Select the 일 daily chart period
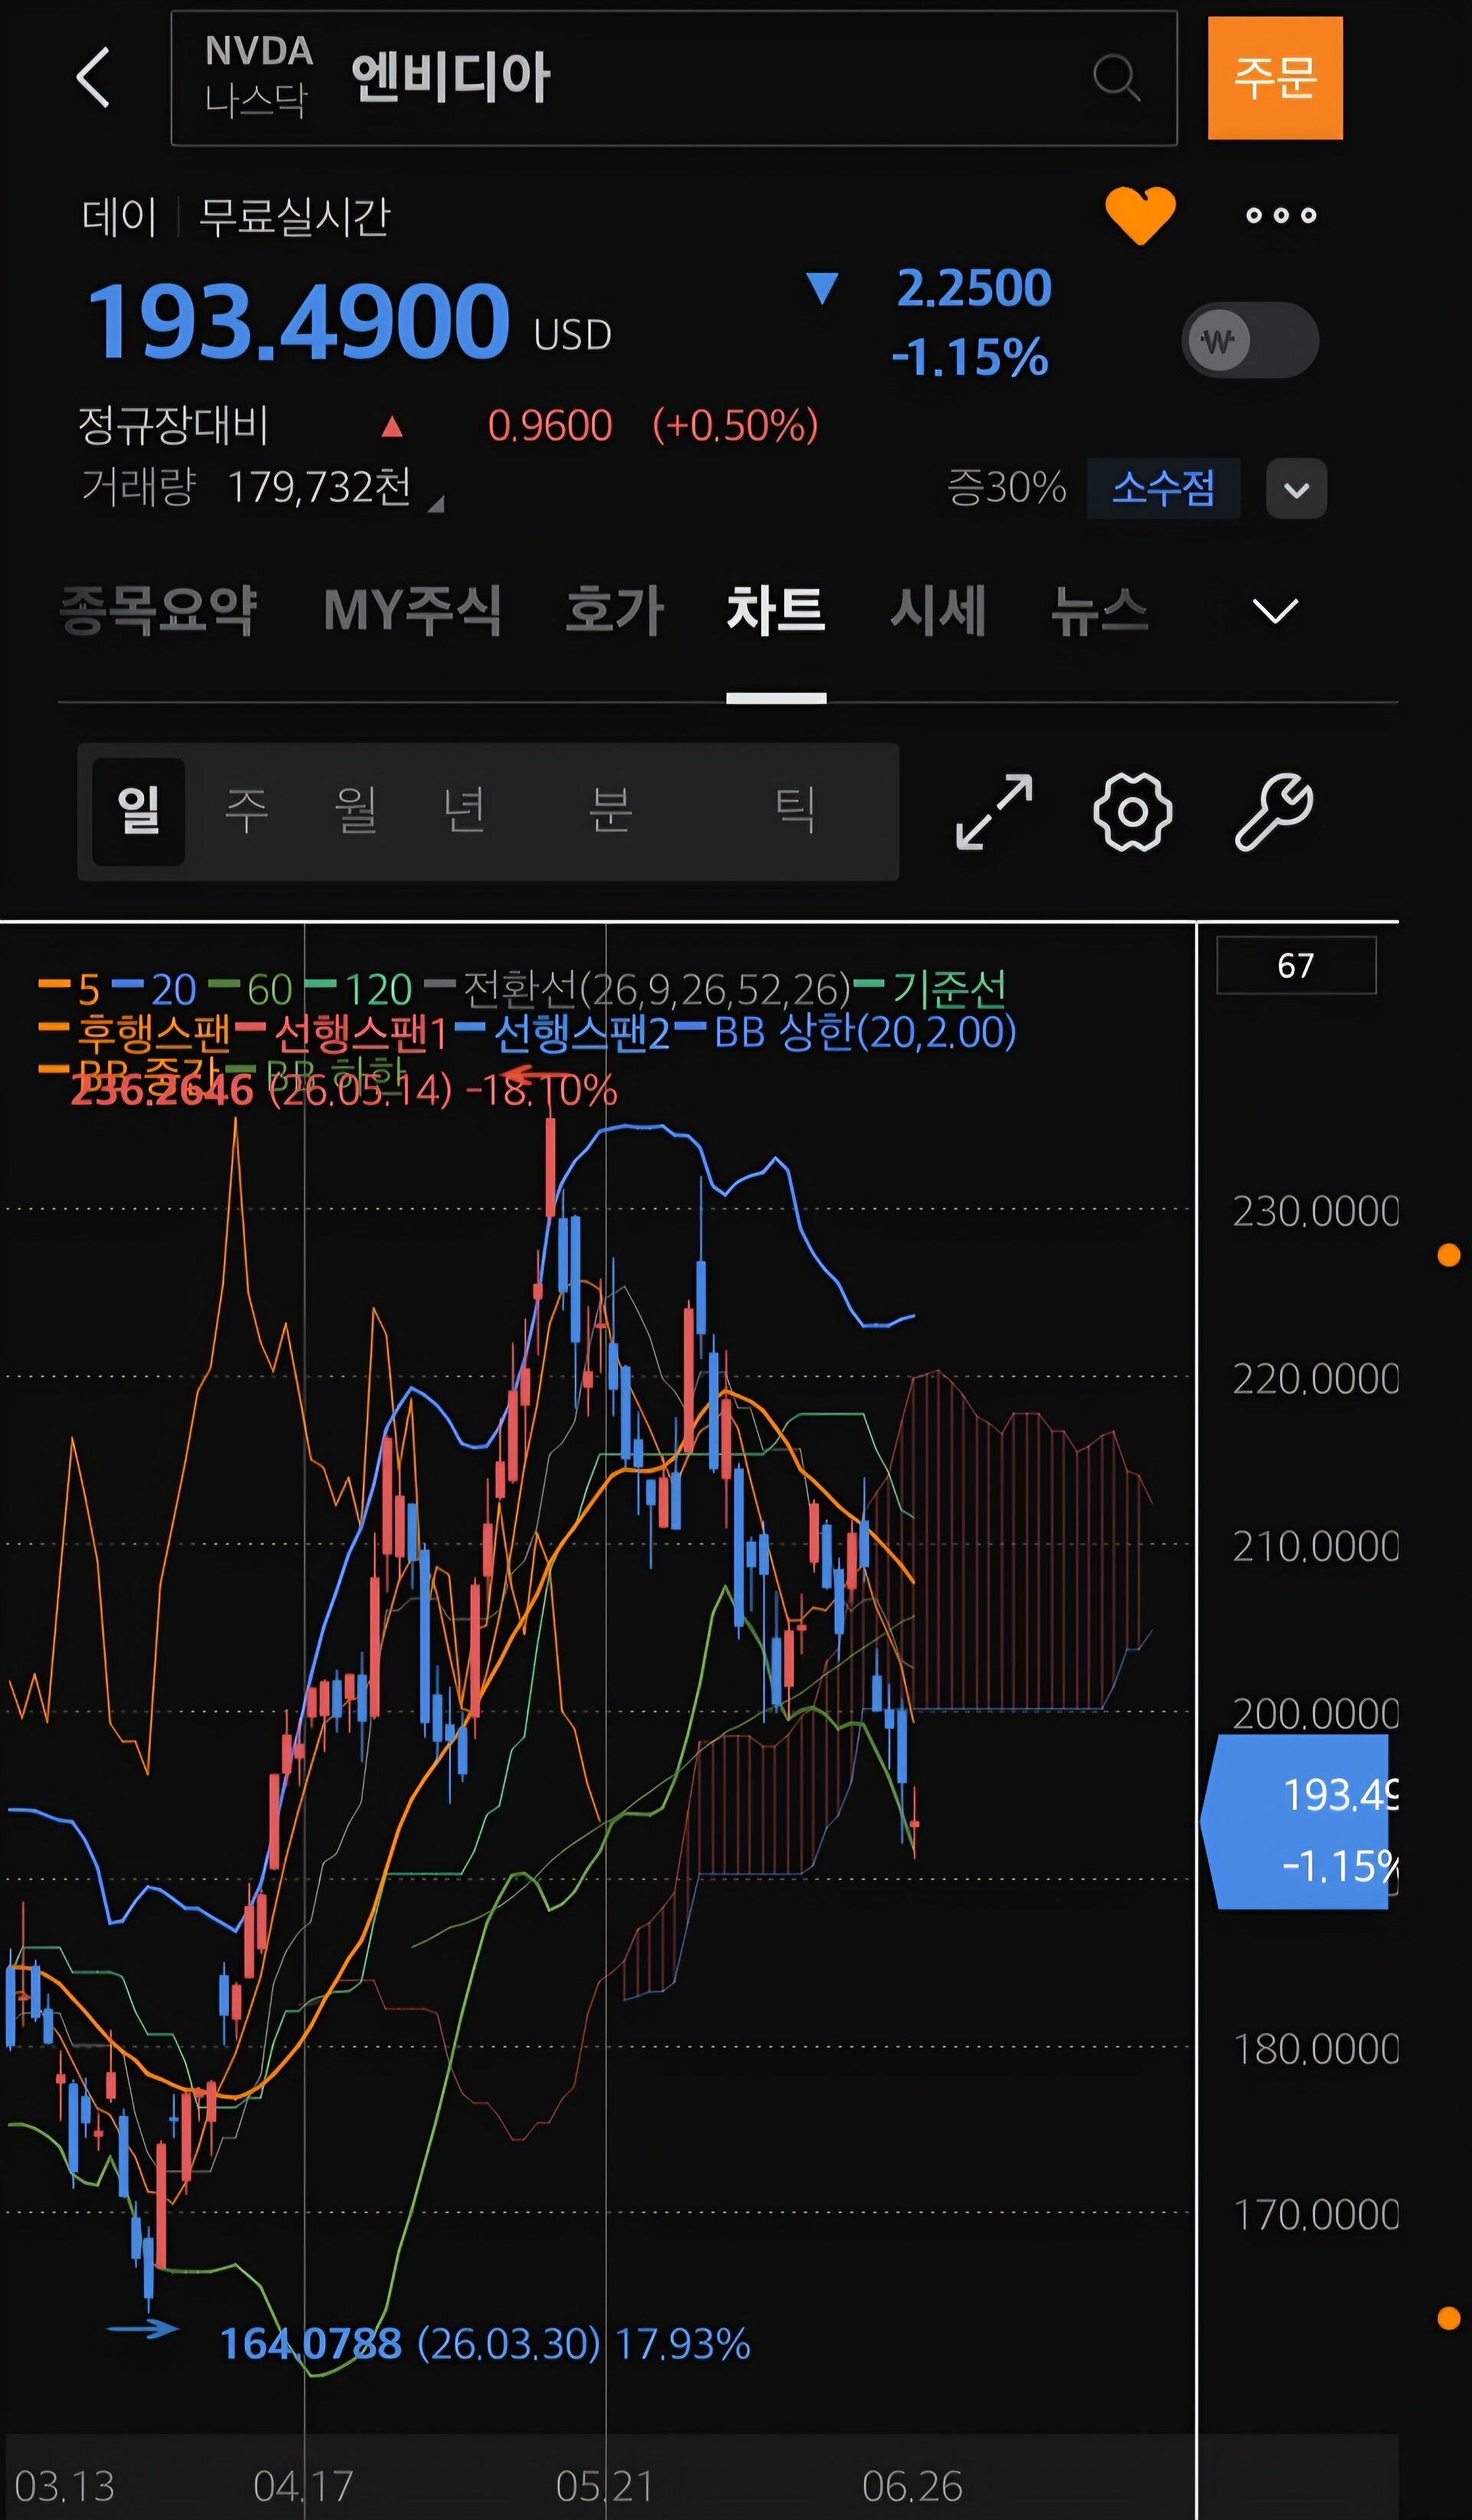1472x2520 pixels. (x=139, y=811)
